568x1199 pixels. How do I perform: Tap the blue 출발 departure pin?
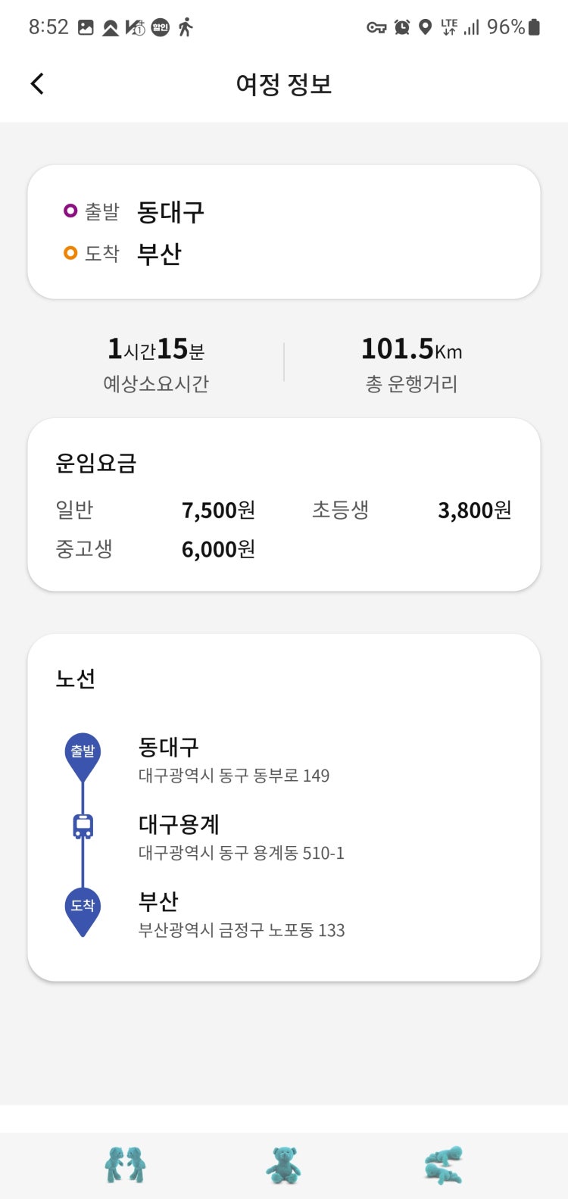click(x=83, y=757)
